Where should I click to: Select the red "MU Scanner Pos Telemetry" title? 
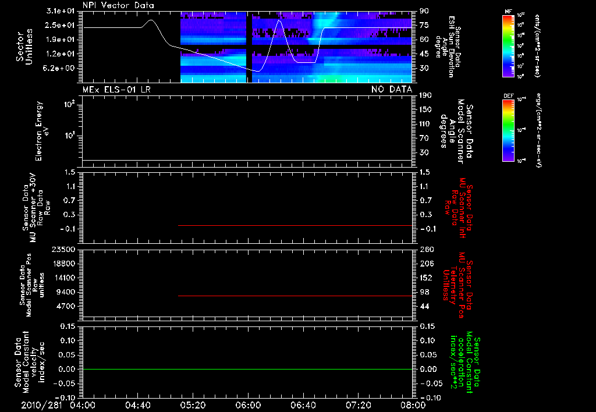click(x=459, y=285)
